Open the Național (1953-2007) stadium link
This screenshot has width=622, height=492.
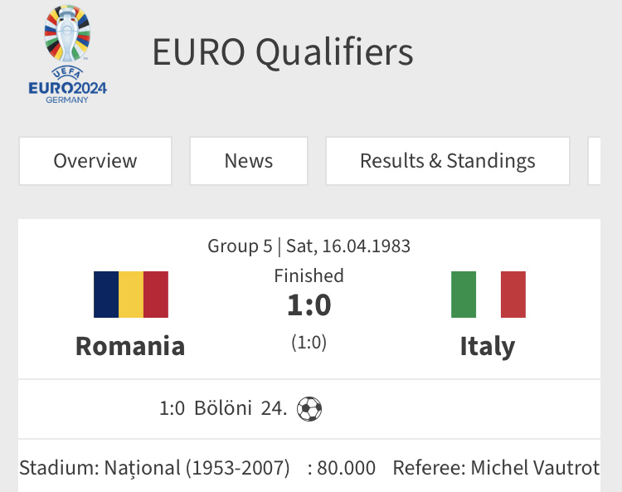tap(197, 468)
